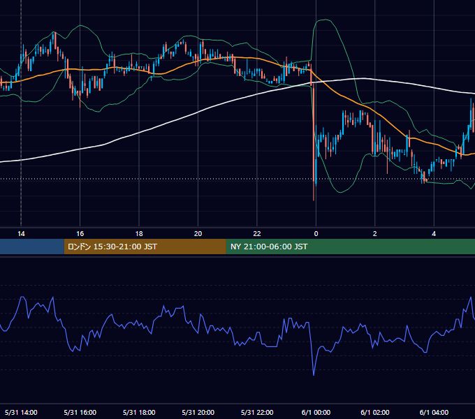Image resolution: width=475 pixels, height=419 pixels.
Task: Select the London 15:30-21:00 JST session bar
Action: [145, 247]
